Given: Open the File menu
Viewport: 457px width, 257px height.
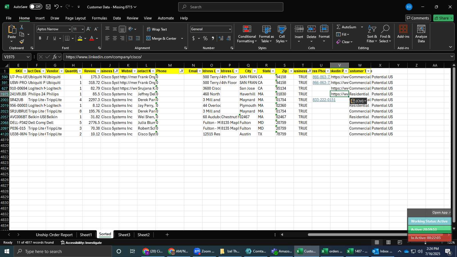Looking at the screenshot, I should click(9, 18).
